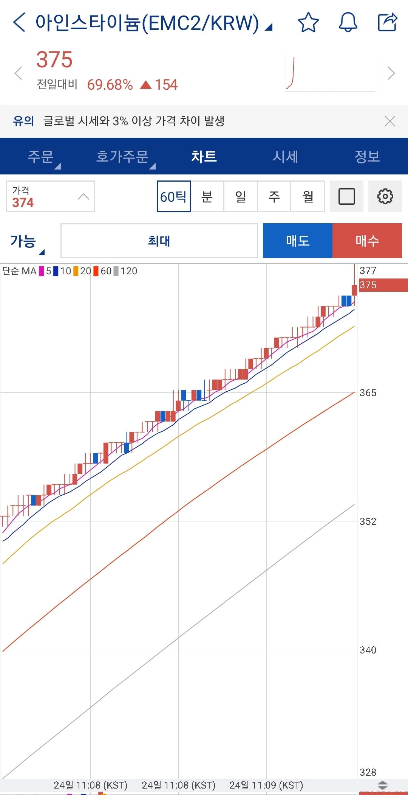Share this coin with the share icon
Image resolution: width=408 pixels, height=795 pixels.
388,22
